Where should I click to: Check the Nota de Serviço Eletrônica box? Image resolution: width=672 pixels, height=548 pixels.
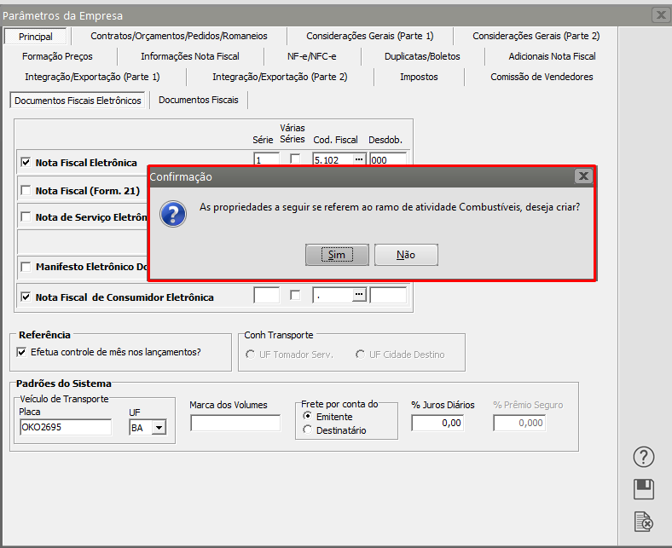tap(26, 216)
